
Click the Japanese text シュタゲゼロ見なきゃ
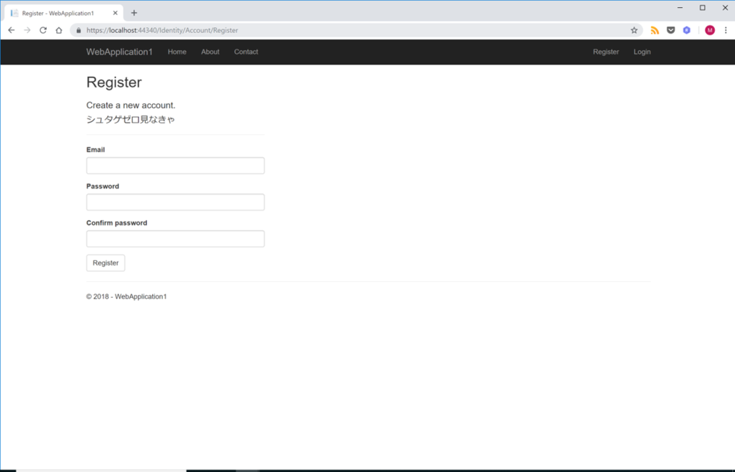(x=131, y=119)
